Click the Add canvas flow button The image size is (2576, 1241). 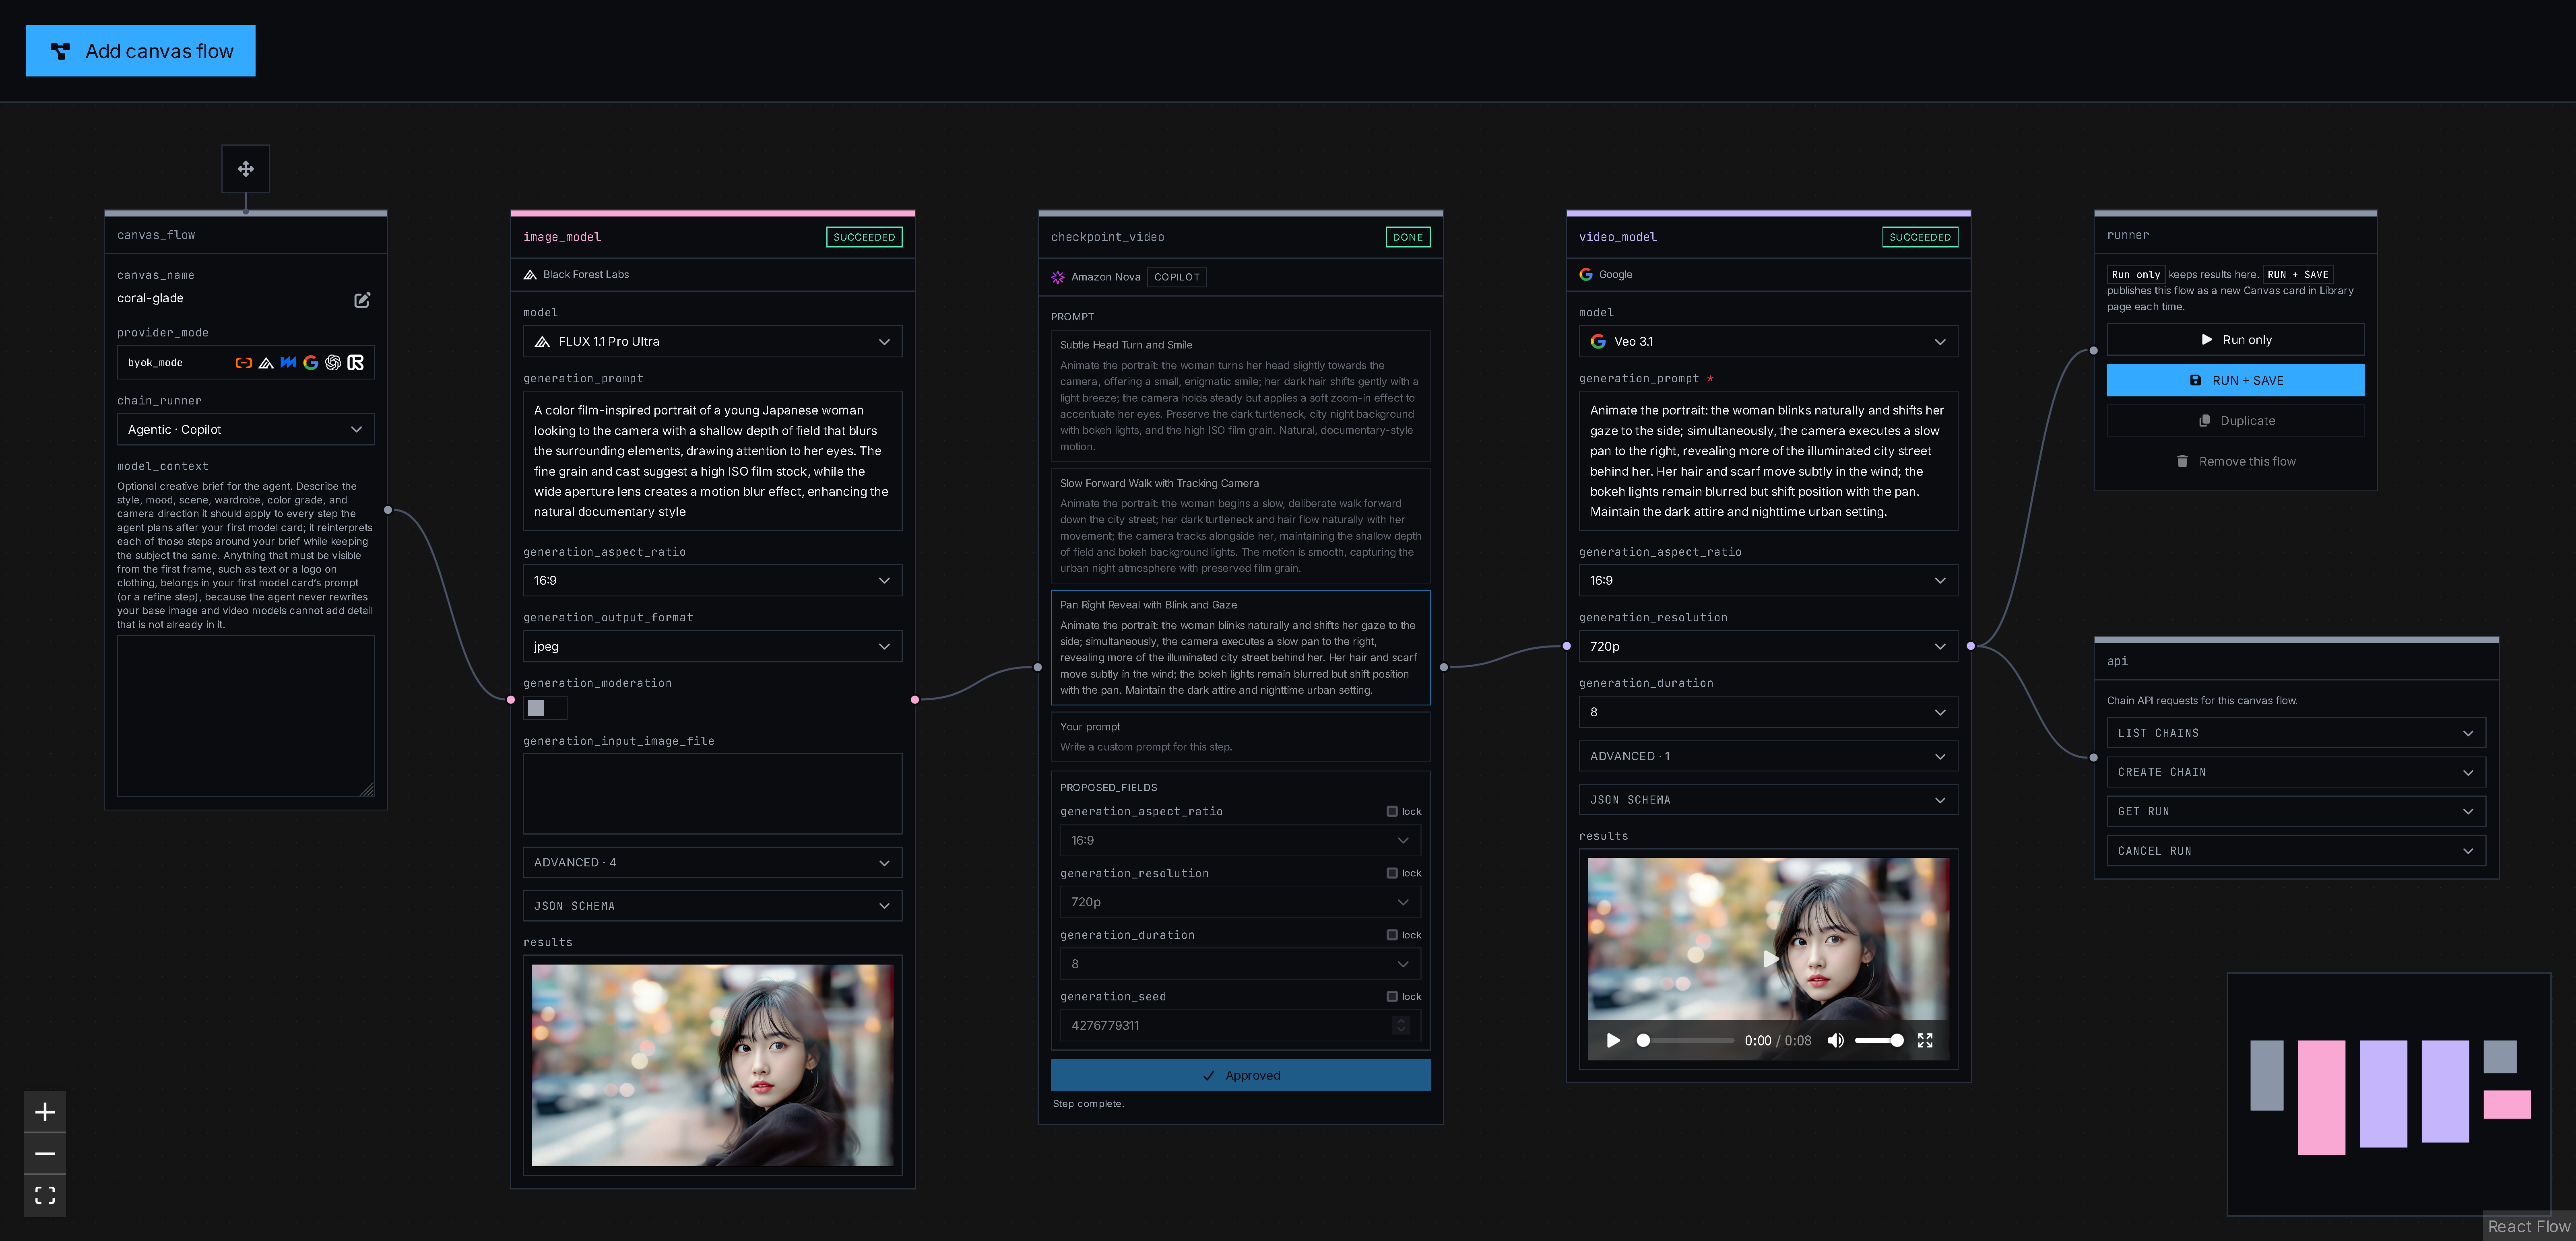(140, 51)
